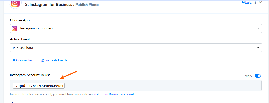Click empty area of Instagram Account field
Viewport: 269px width, 103px height.
coord(162,86)
